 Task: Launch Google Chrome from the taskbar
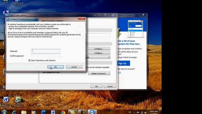(63, 112)
